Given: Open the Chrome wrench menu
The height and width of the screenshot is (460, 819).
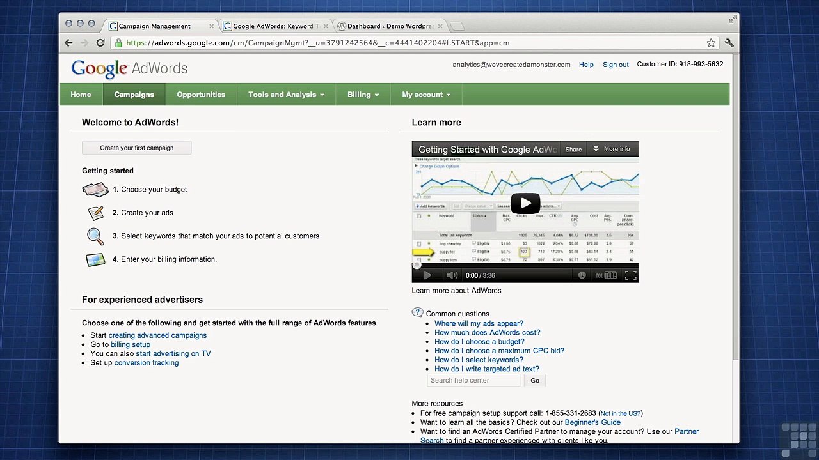Looking at the screenshot, I should click(729, 43).
